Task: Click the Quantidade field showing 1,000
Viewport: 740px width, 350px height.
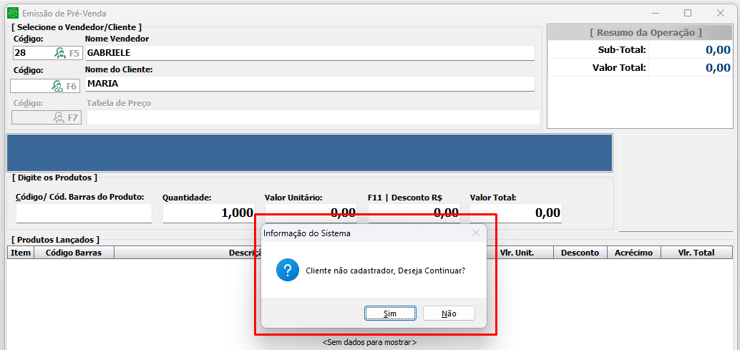Action: [208, 213]
